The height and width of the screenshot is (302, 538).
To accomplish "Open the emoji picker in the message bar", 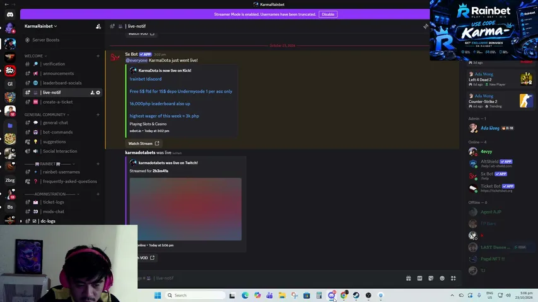I will (x=442, y=278).
